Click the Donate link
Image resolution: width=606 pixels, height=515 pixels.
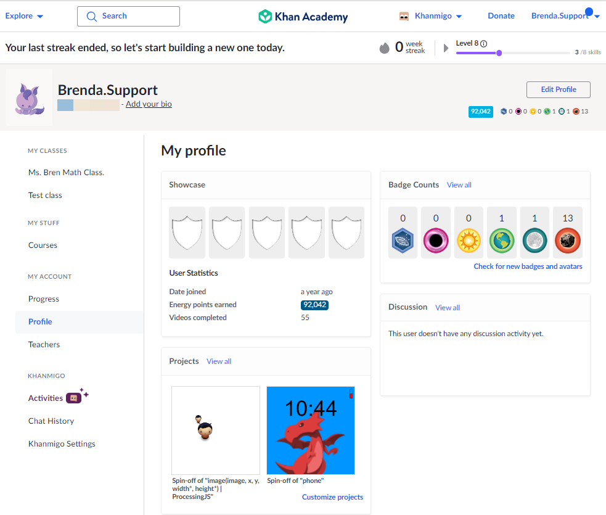(x=501, y=16)
